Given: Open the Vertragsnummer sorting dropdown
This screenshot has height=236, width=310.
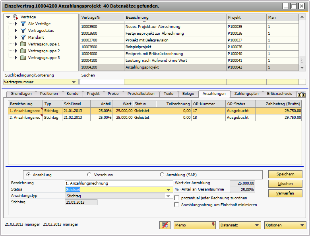Looking at the screenshot, I should [74, 82].
